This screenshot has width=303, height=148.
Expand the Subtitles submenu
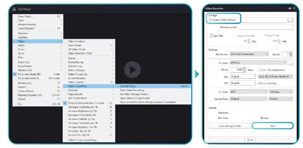38,37
